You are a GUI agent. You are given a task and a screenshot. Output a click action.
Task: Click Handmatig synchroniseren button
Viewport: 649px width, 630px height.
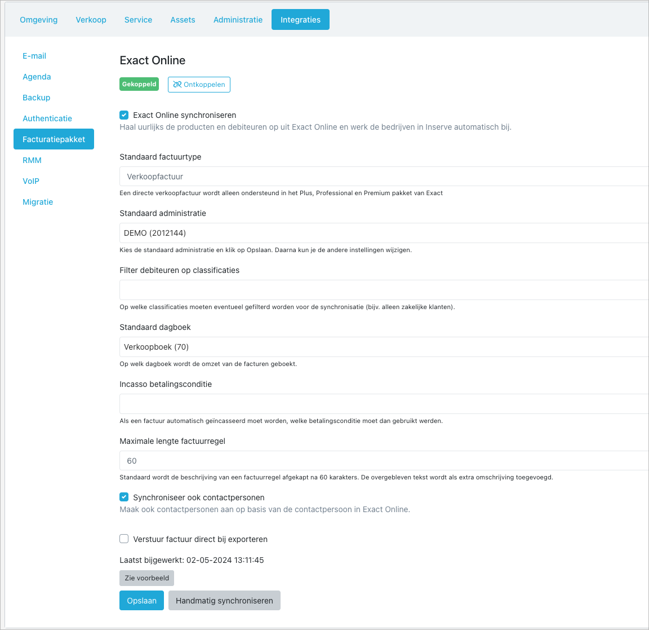click(224, 601)
